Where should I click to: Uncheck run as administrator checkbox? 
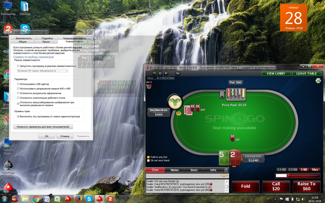(18, 116)
